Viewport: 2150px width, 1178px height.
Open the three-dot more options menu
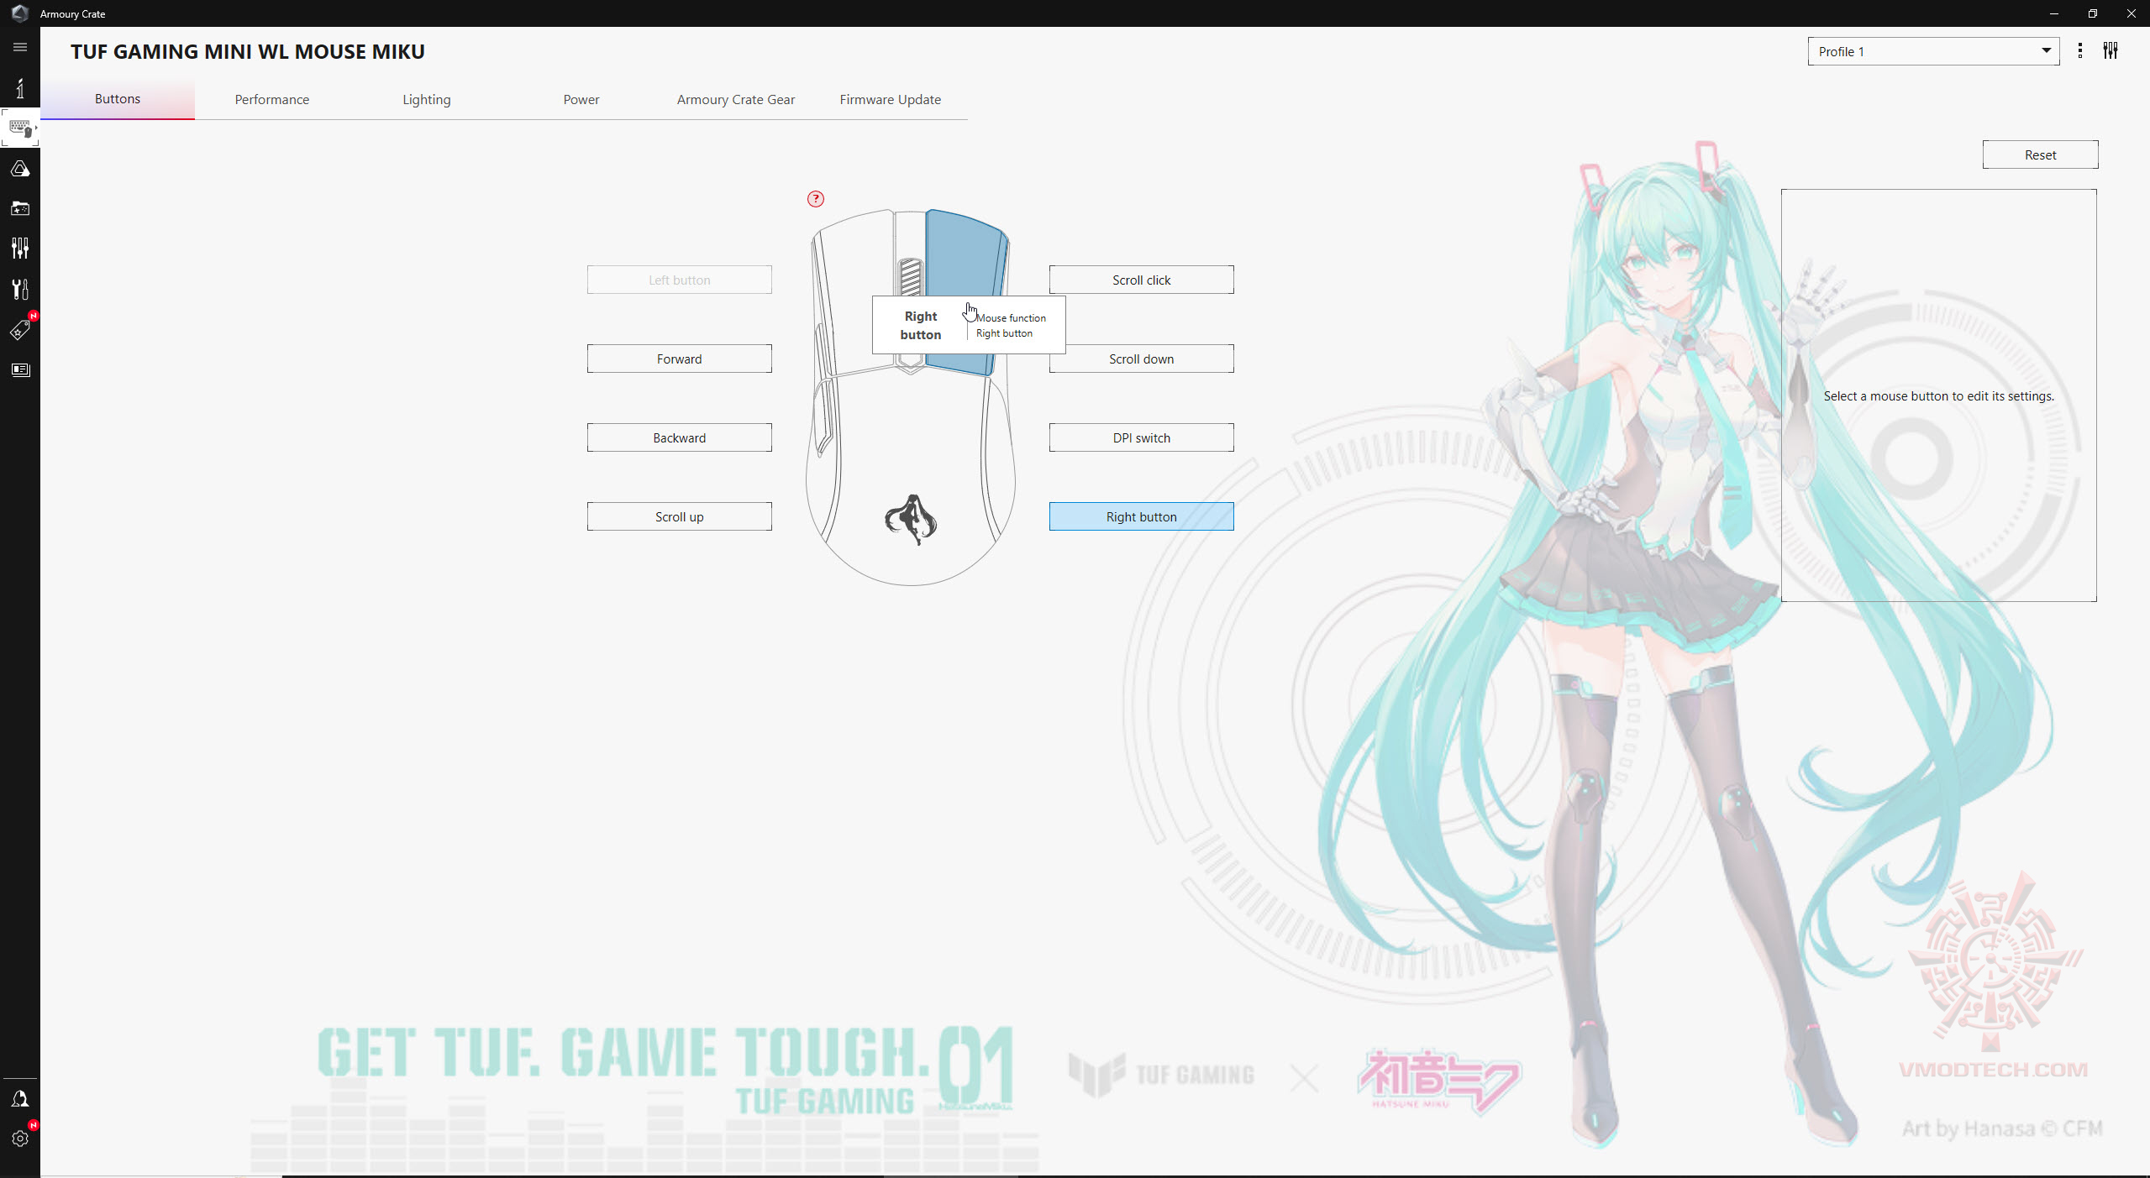point(2079,51)
